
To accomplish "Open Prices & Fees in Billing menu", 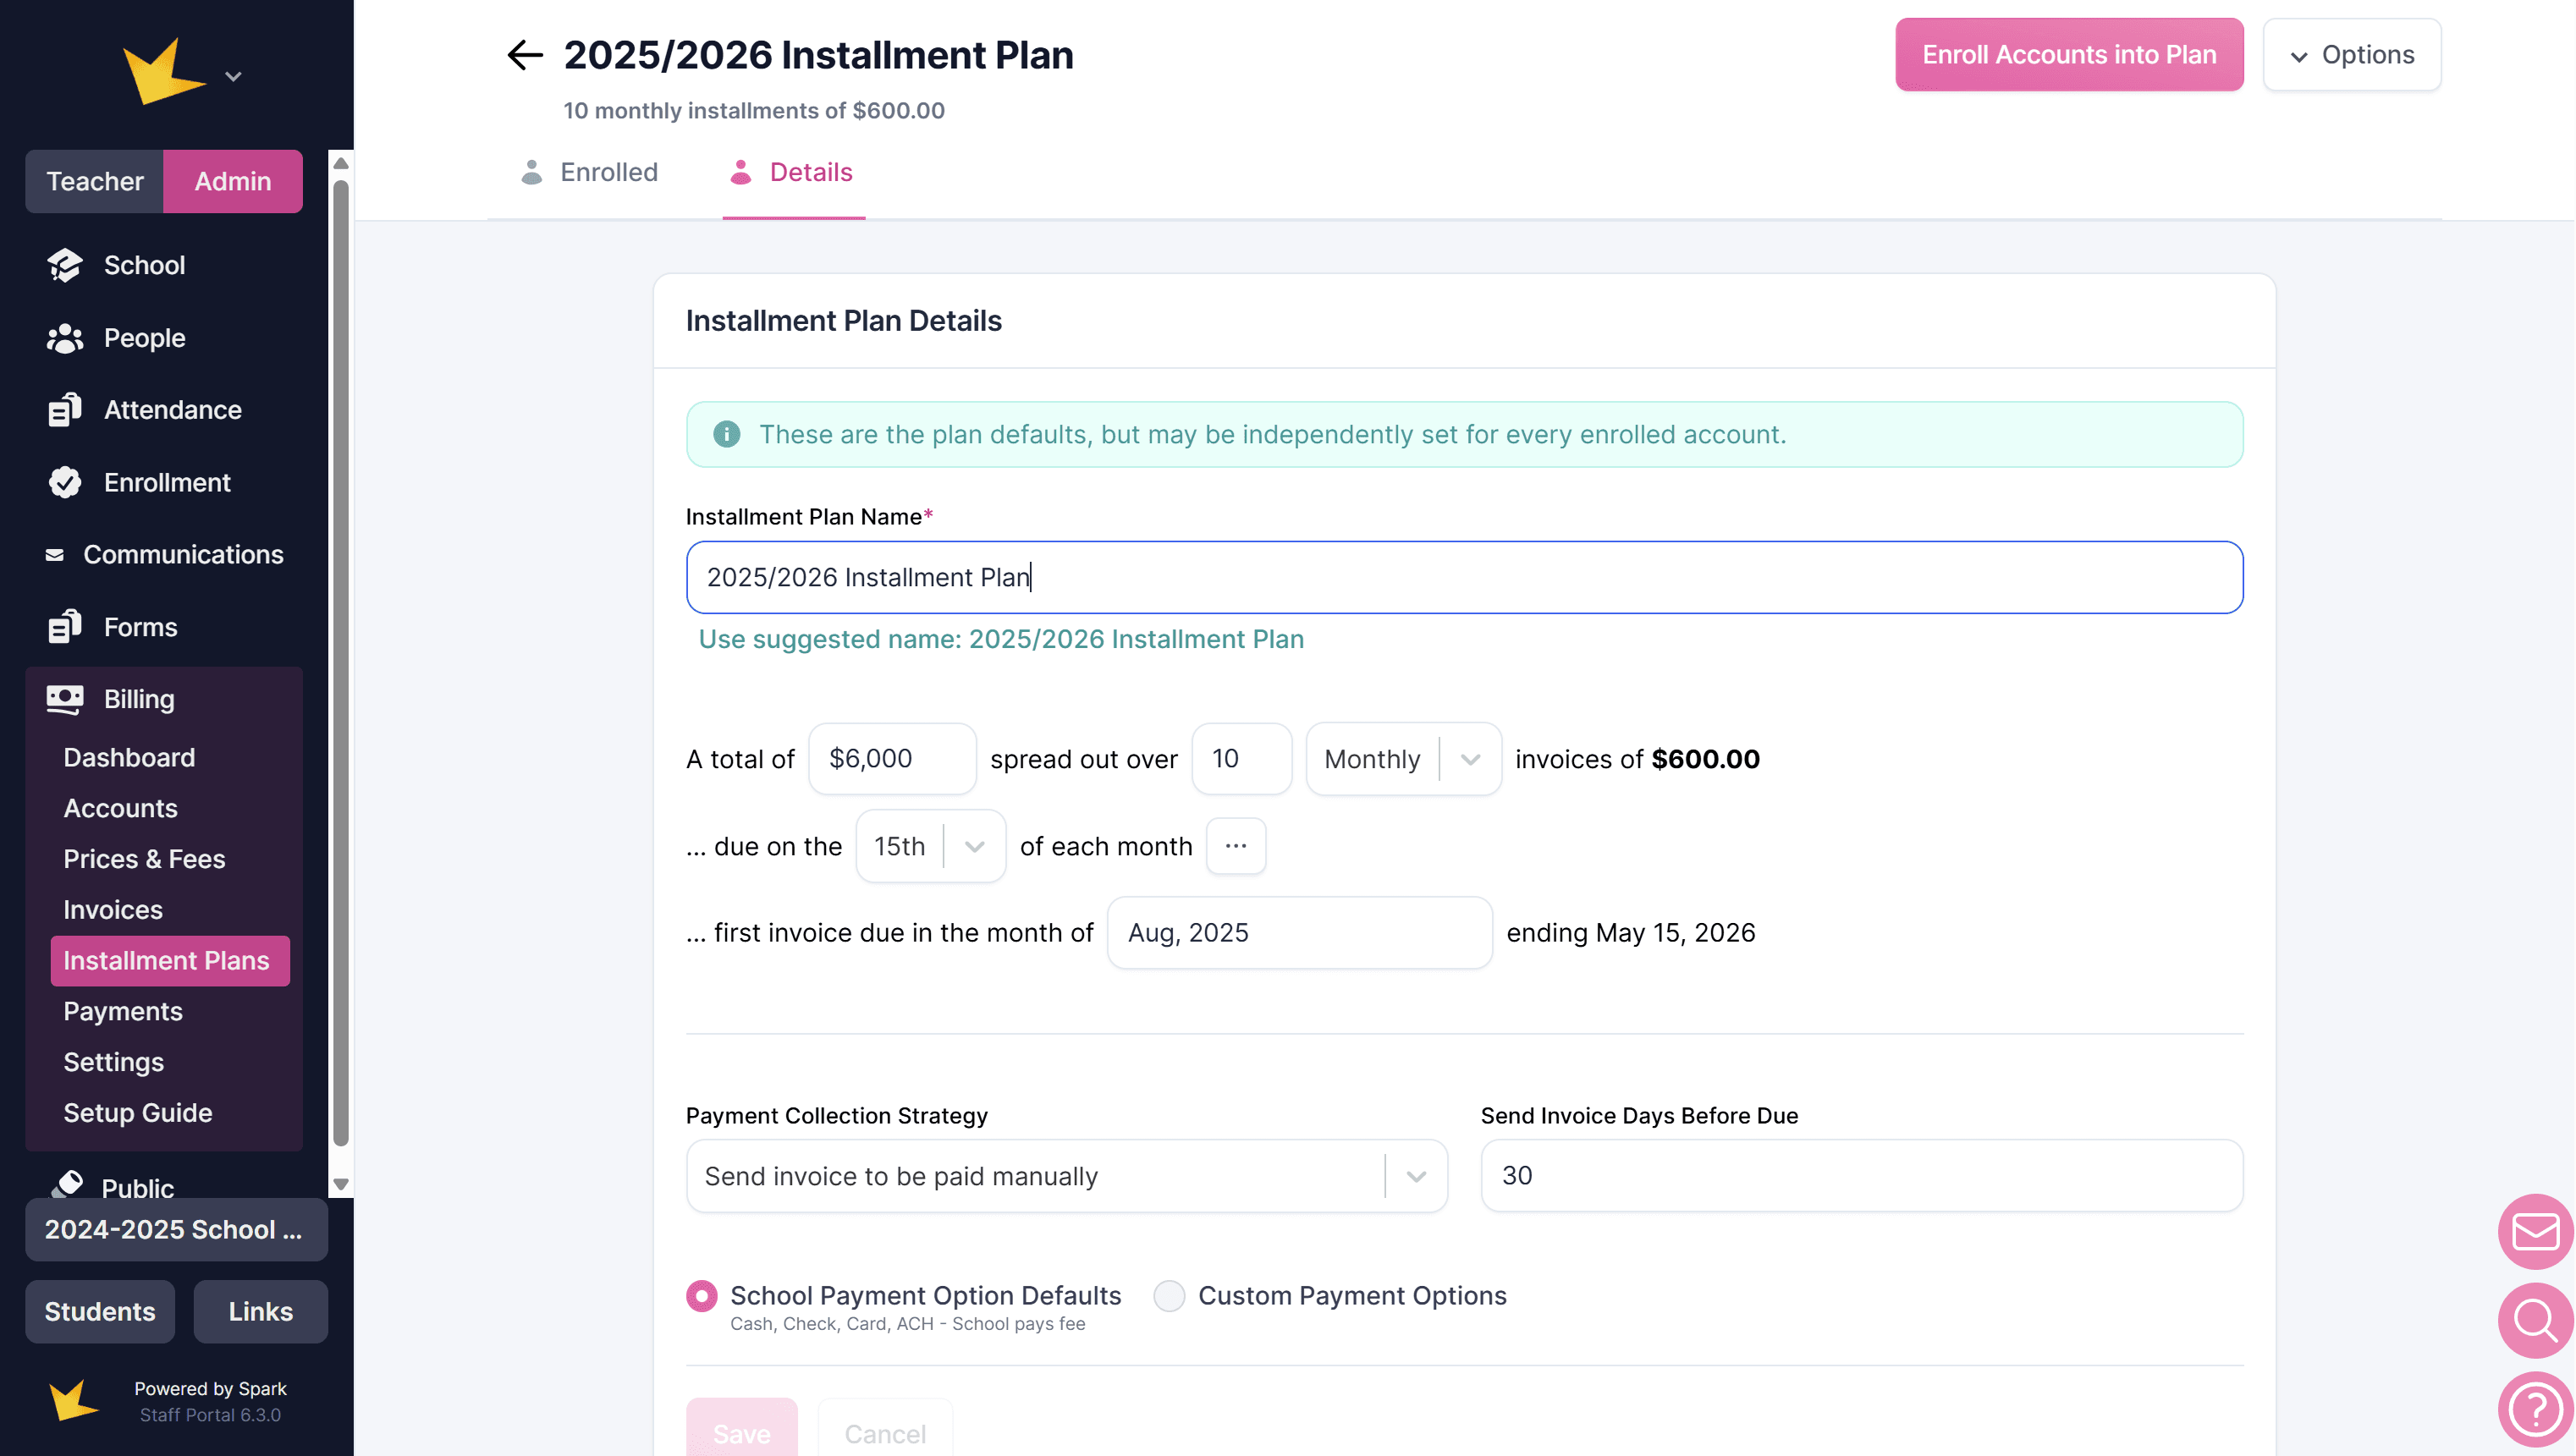I will point(144,859).
